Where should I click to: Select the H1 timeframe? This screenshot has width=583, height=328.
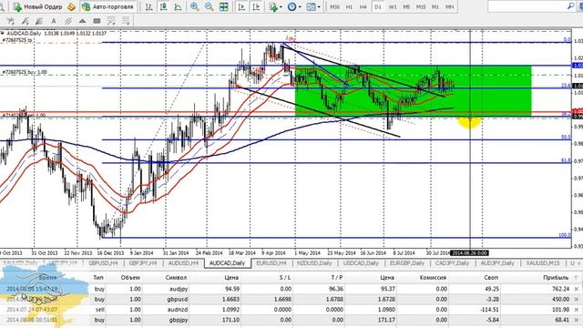[x=349, y=6]
